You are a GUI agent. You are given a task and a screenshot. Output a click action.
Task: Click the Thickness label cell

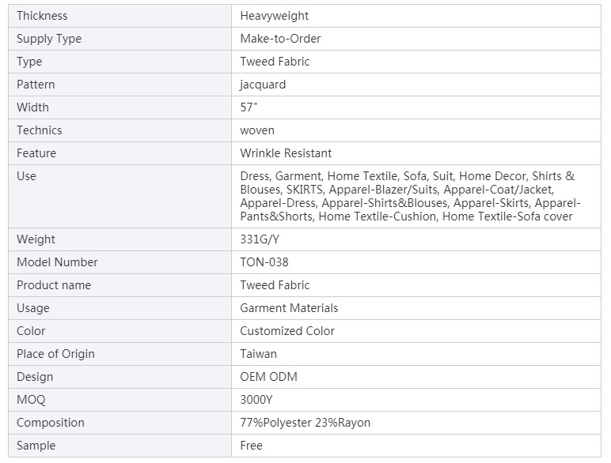coord(120,16)
